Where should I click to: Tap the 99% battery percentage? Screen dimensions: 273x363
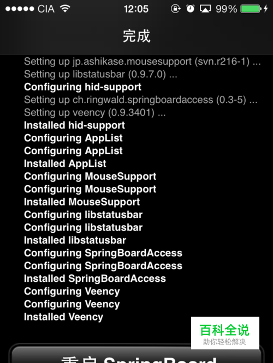pos(226,9)
